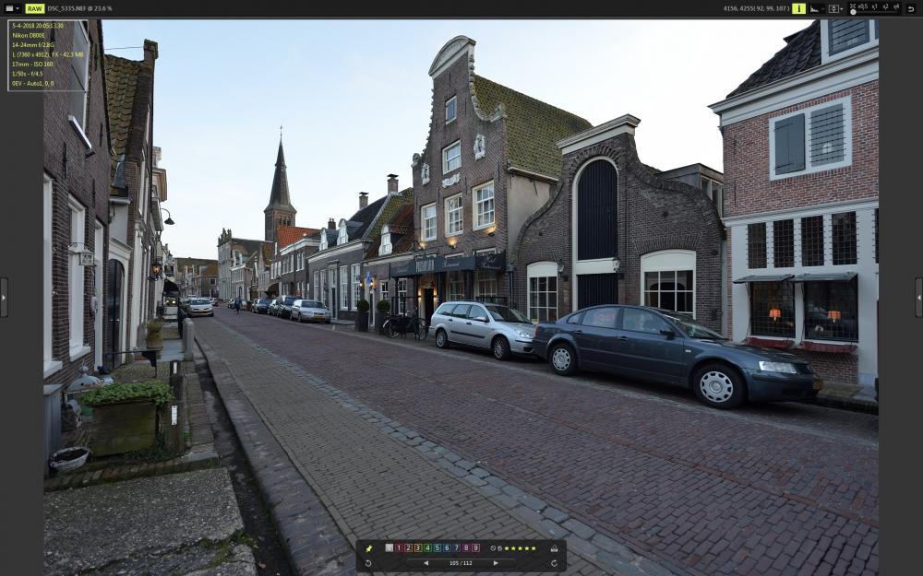Click the 1/50s - f/4.5 exposure line
This screenshot has height=576, width=923.
tap(27, 74)
